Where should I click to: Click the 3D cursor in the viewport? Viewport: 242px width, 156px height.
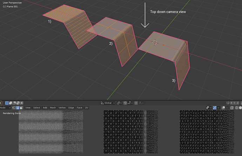tap(155, 42)
